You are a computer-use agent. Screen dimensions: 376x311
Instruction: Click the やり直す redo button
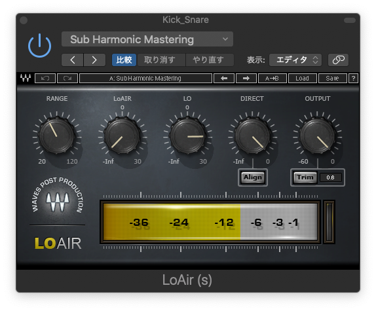coord(208,60)
